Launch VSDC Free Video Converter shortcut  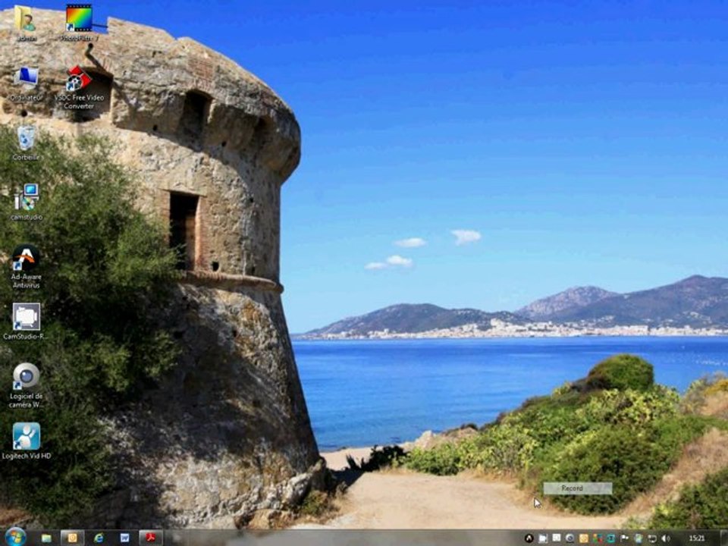[x=79, y=87]
